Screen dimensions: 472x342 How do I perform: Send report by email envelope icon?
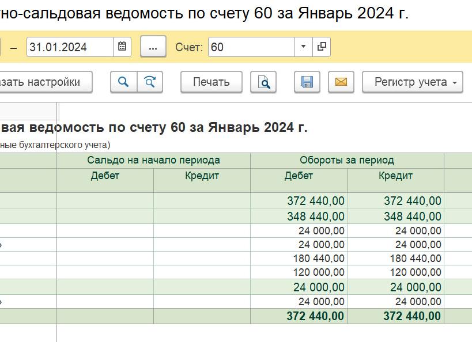[341, 82]
